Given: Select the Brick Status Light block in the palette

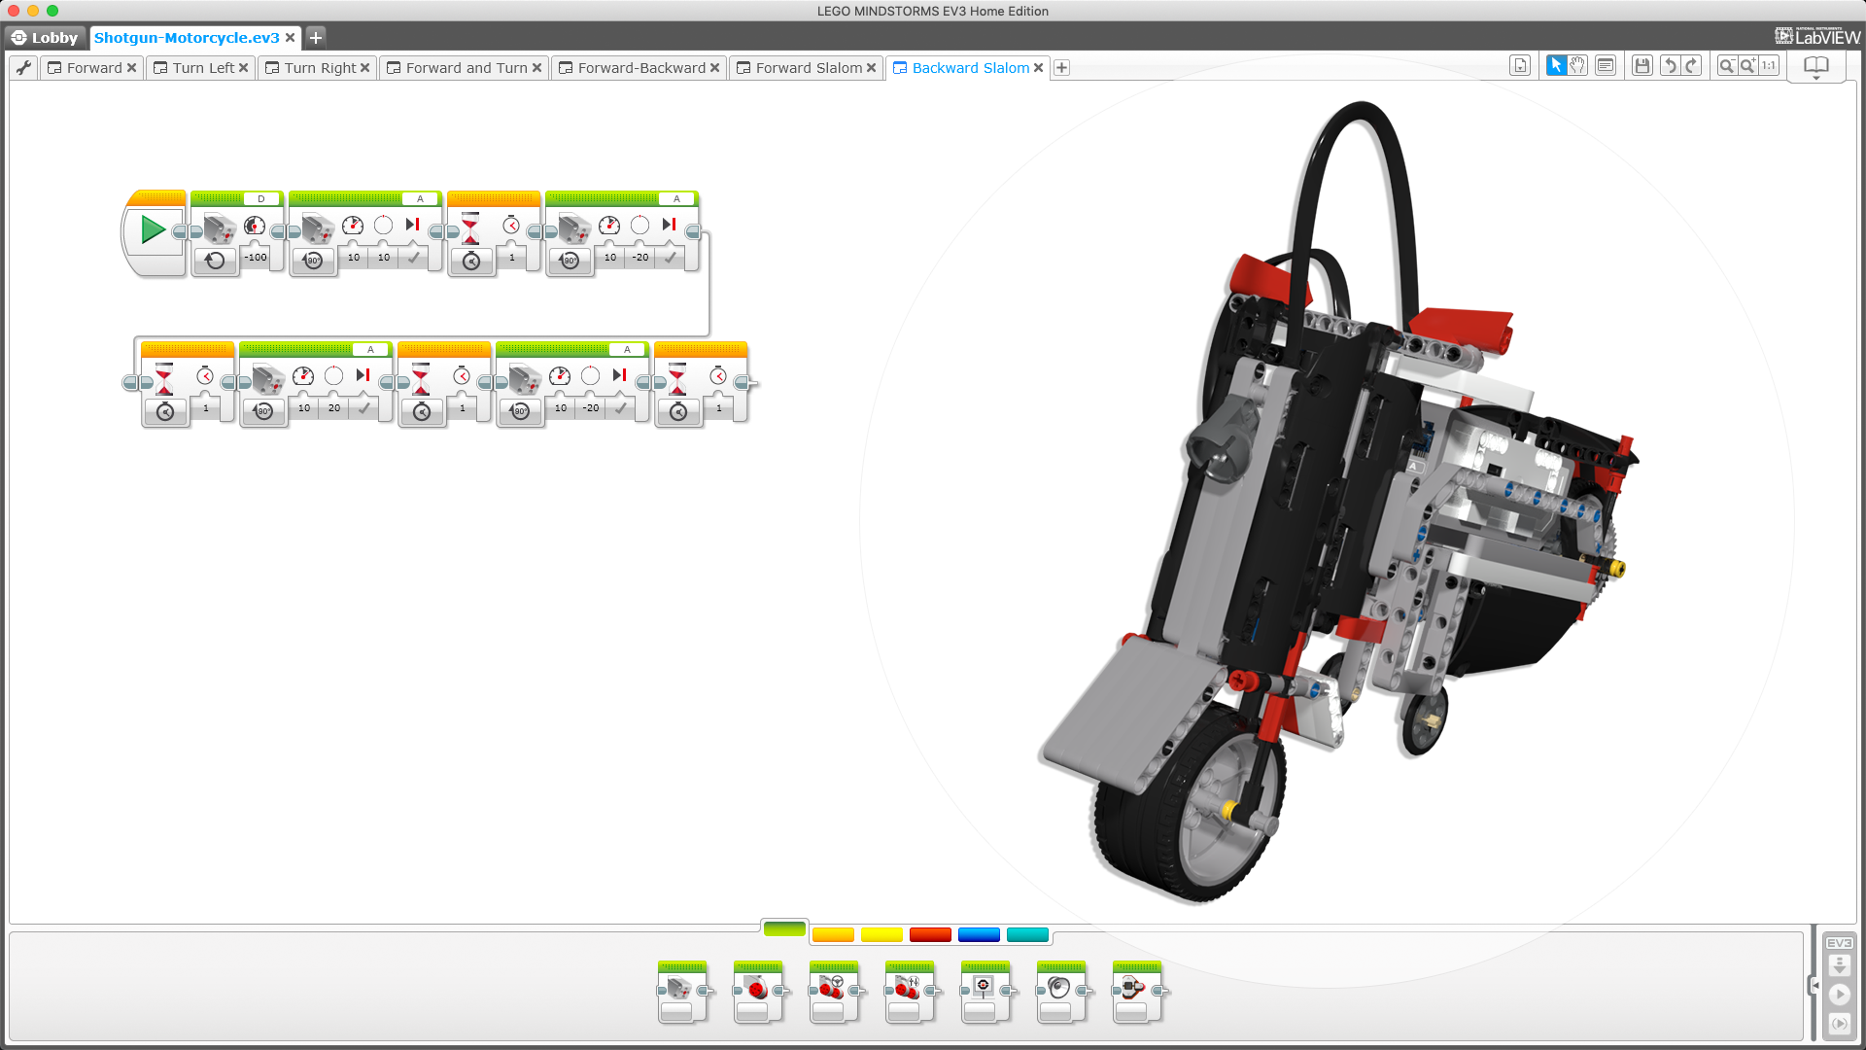Looking at the screenshot, I should coord(1137,992).
